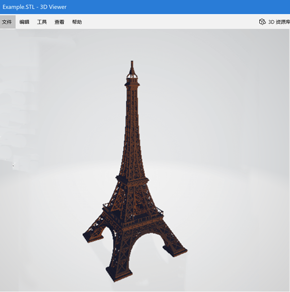Click the tower's second-level platform
The height and width of the screenshot is (292, 290).
click(x=132, y=179)
